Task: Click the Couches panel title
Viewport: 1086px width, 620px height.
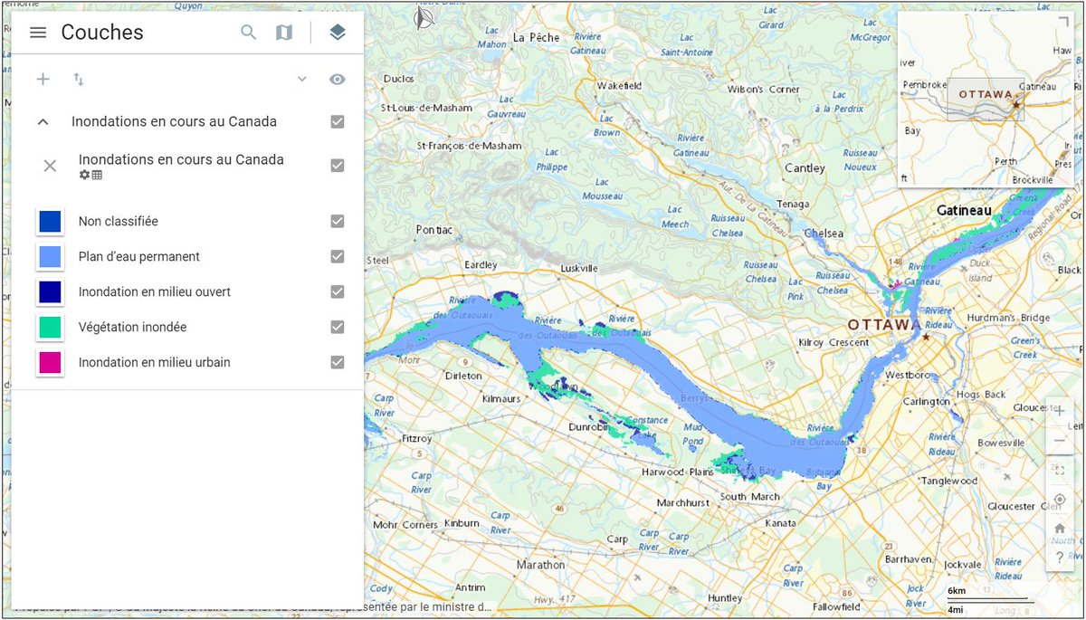Action: point(102,33)
